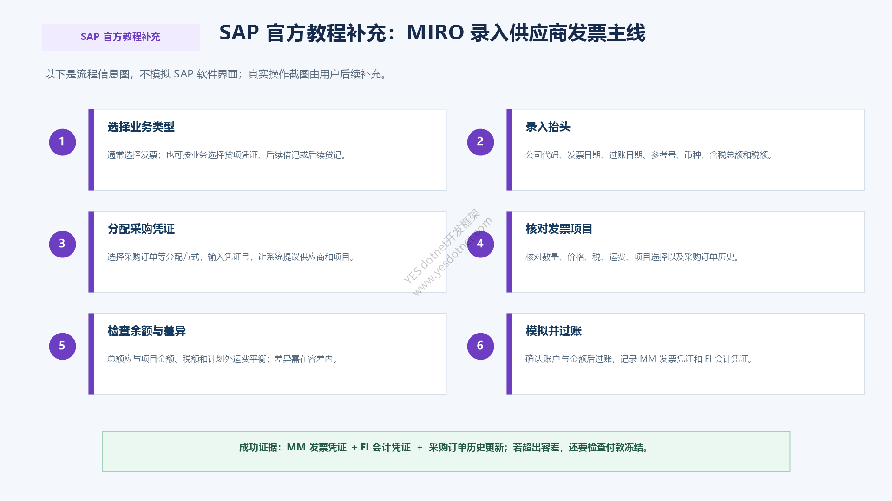Click the subtitle beginning 以下是流程信息图
892x501 pixels.
pos(216,74)
